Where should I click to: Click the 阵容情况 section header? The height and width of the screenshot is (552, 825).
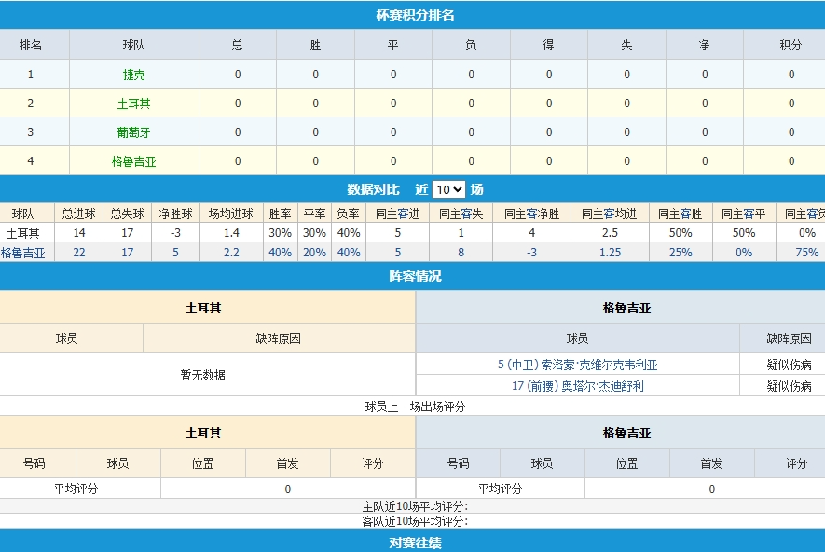[x=412, y=276]
